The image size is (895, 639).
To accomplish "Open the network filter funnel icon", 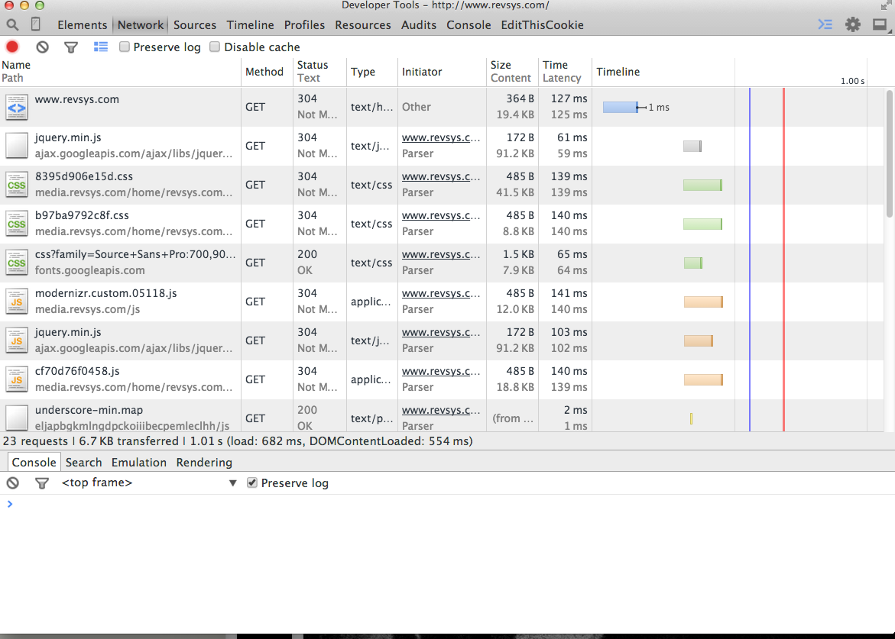I will (x=71, y=47).
